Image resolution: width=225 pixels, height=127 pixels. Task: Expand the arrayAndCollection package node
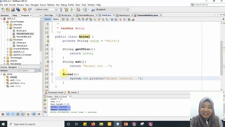click(x=8, y=49)
